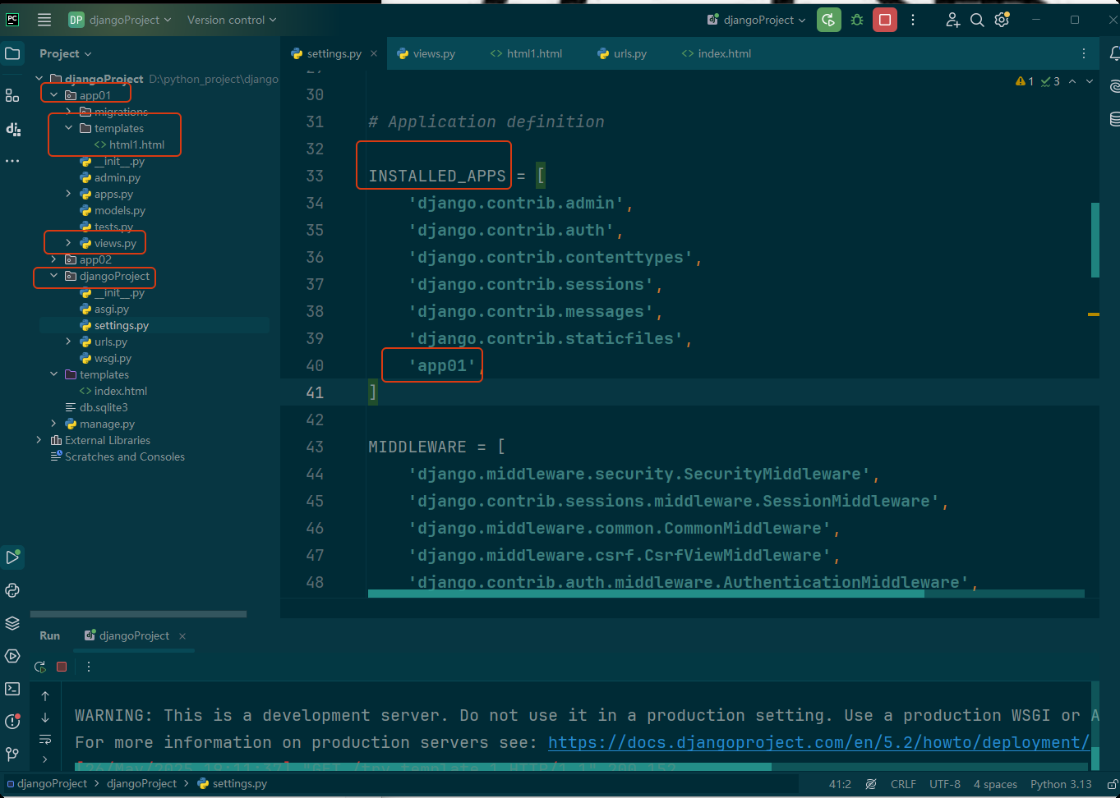Click the warnings count inspection widget
This screenshot has width=1120, height=798.
(1025, 81)
